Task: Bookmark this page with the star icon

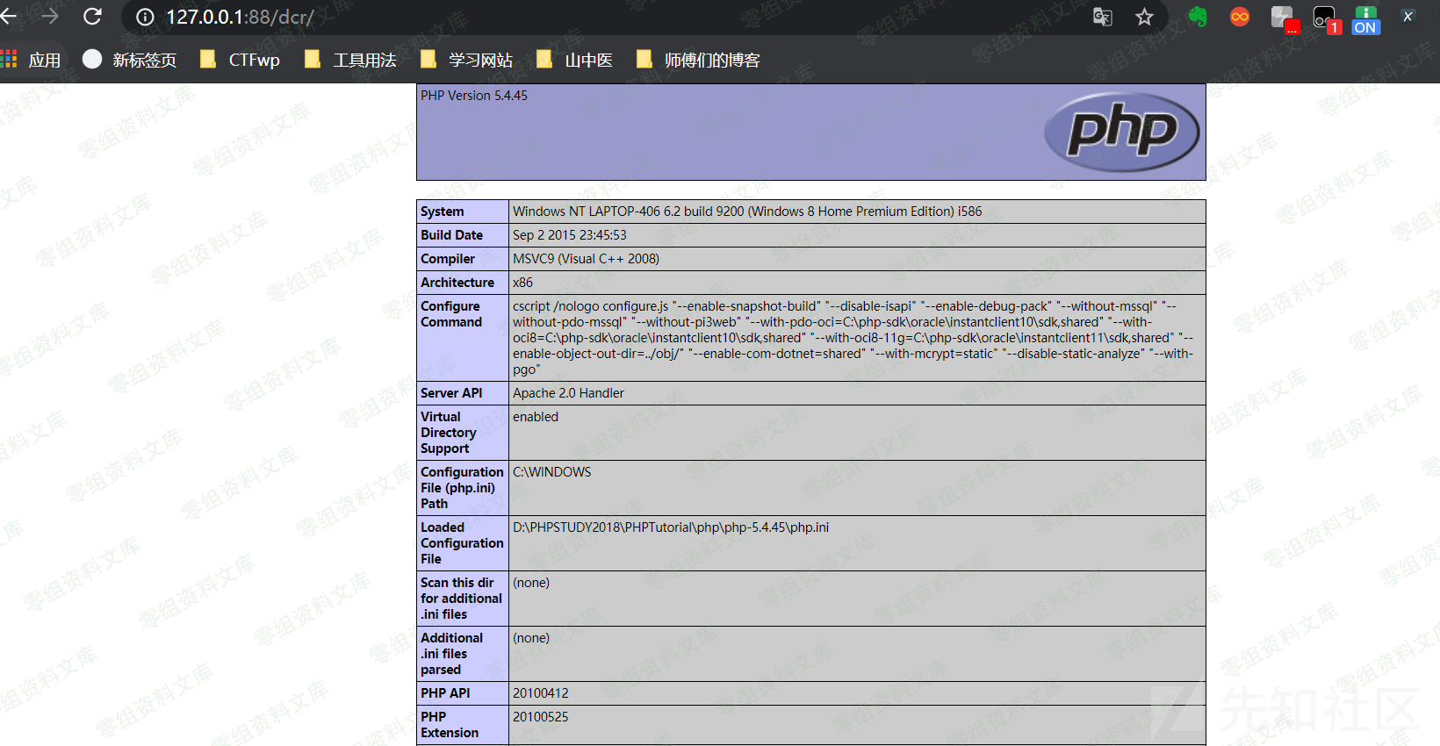Action: tap(1144, 18)
